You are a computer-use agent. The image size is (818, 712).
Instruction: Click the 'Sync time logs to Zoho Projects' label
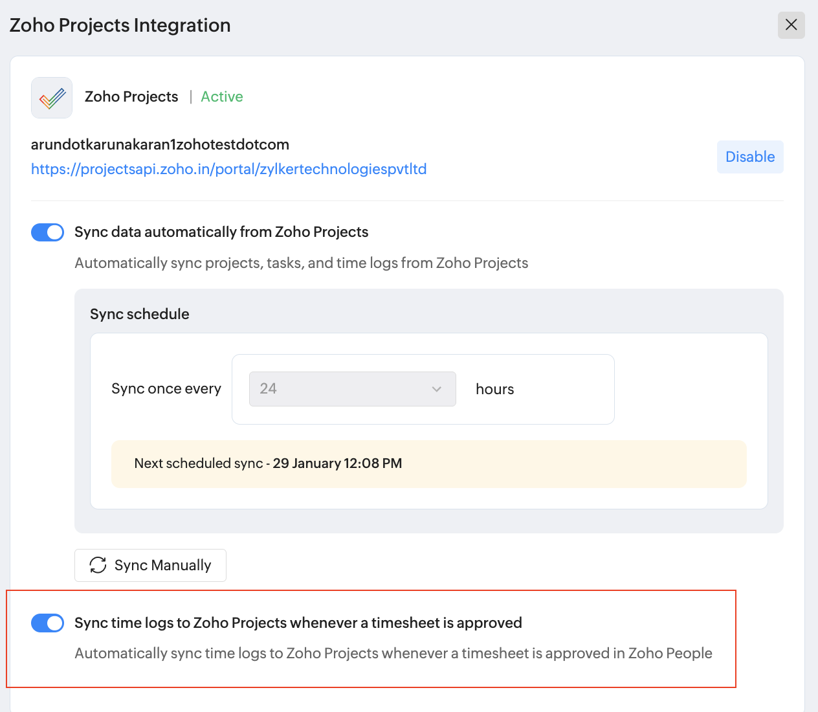tap(298, 623)
